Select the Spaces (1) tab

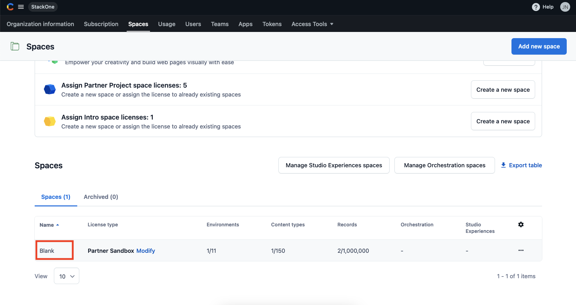(56, 197)
